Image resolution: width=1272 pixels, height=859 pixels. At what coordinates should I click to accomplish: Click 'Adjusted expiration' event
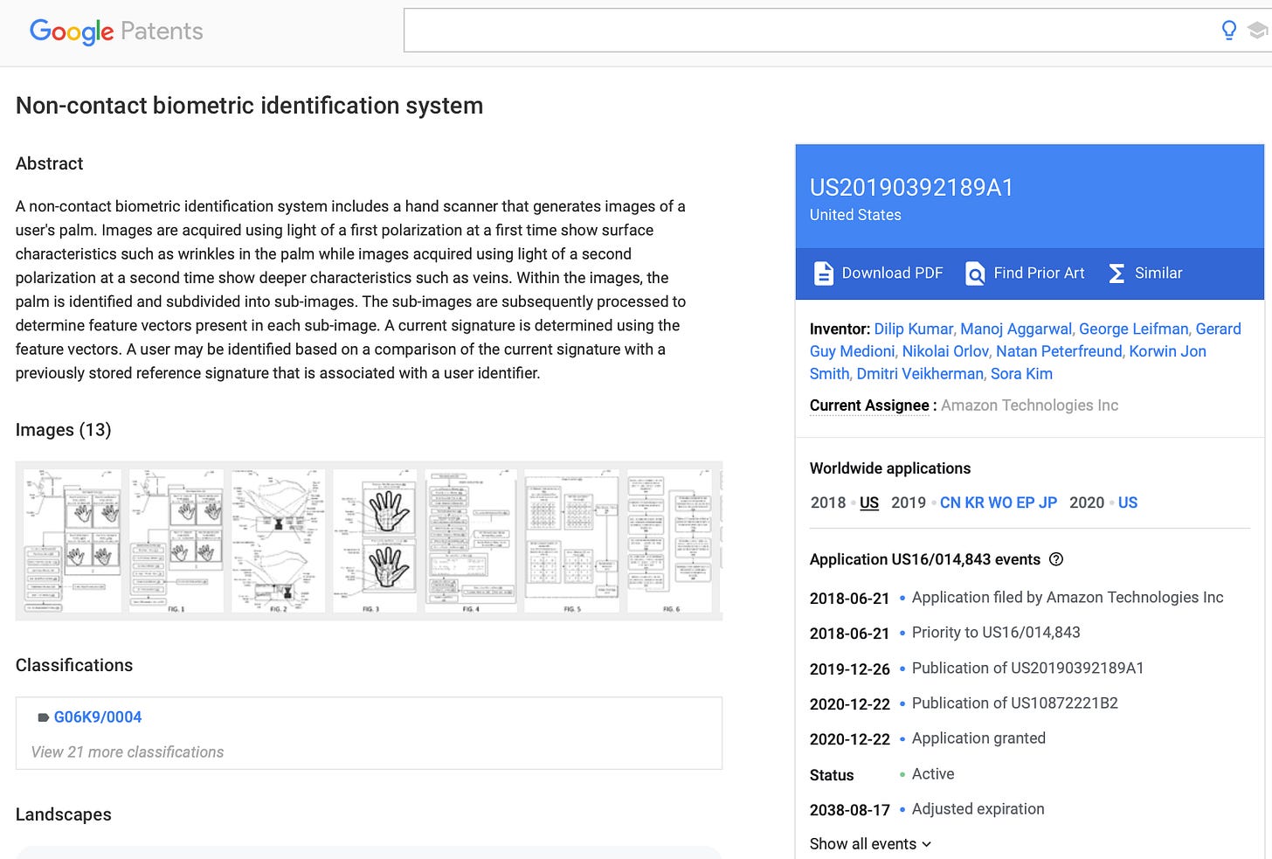tap(978, 809)
